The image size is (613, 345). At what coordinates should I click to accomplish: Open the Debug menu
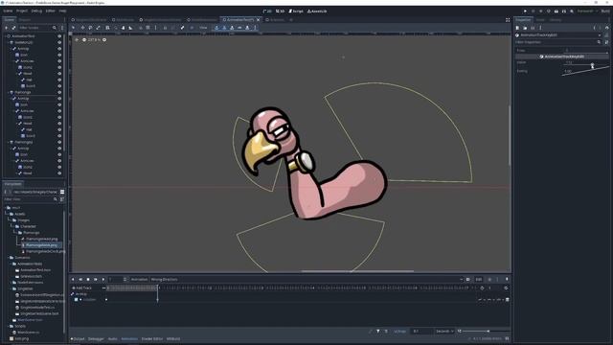coord(36,11)
